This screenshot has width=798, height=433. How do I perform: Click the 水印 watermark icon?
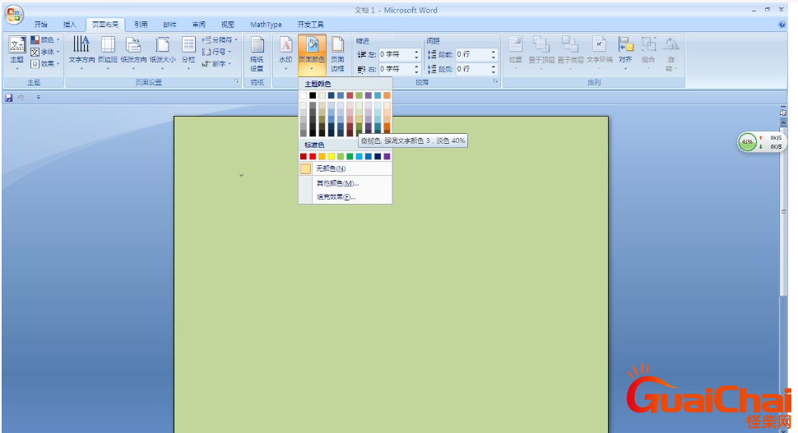point(285,49)
